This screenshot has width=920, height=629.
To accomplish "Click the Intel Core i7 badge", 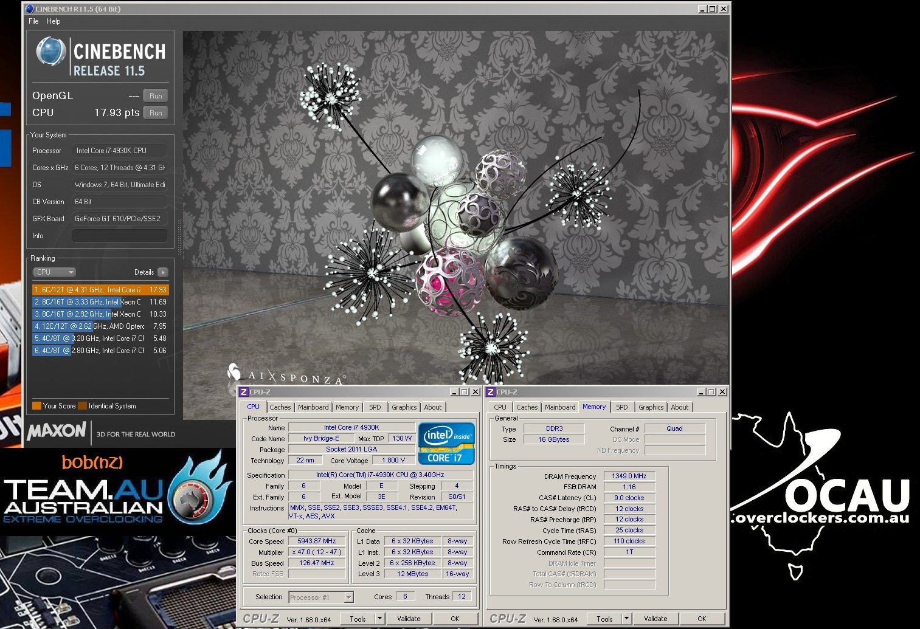I will (x=446, y=443).
